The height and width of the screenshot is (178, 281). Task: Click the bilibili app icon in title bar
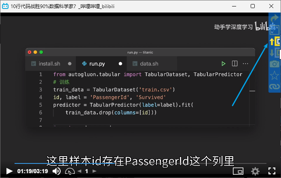tap(6, 6)
